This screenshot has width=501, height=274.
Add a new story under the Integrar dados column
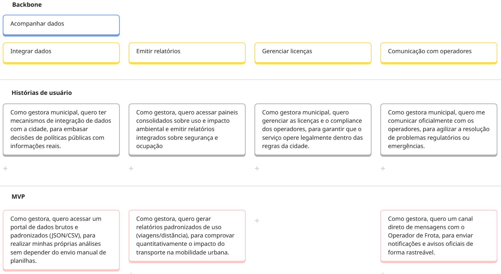(x=5, y=168)
